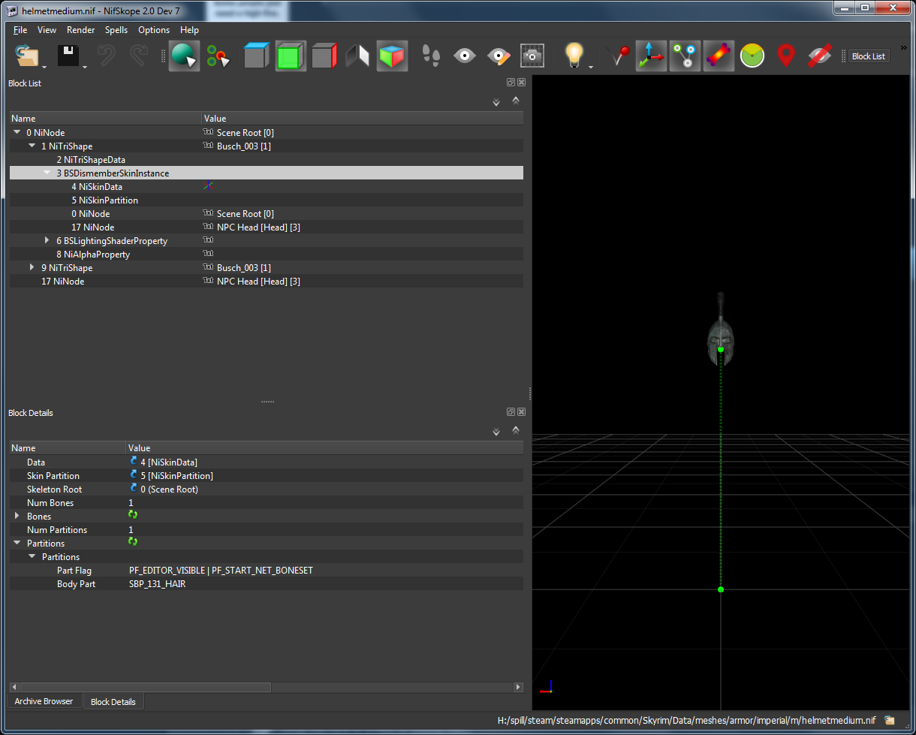Collapse the top-level Partitions row in Block Details
916x735 pixels.
pyautogui.click(x=17, y=544)
